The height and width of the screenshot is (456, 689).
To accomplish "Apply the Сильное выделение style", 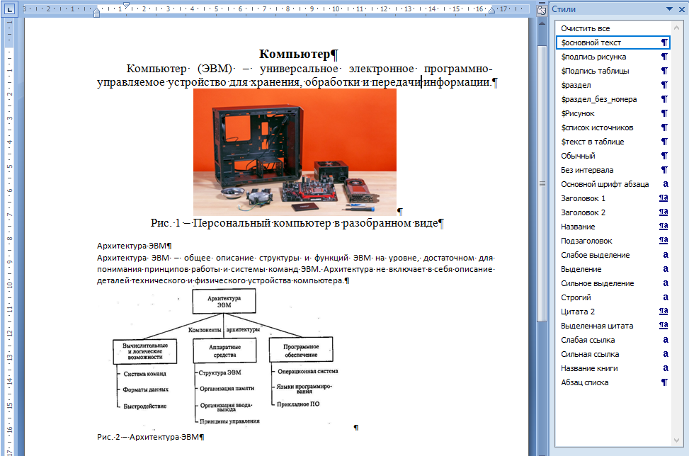I will [x=613, y=283].
